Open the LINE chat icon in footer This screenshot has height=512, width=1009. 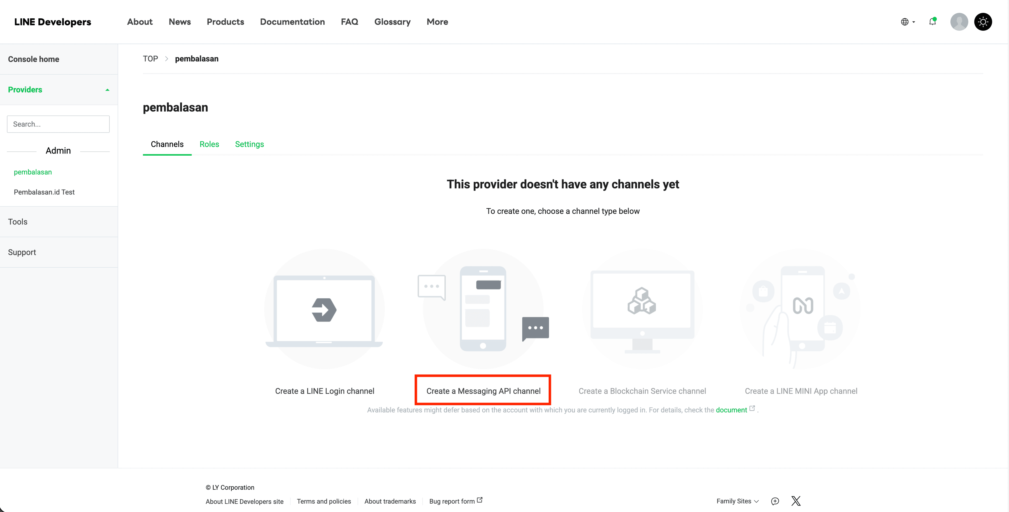(x=775, y=501)
